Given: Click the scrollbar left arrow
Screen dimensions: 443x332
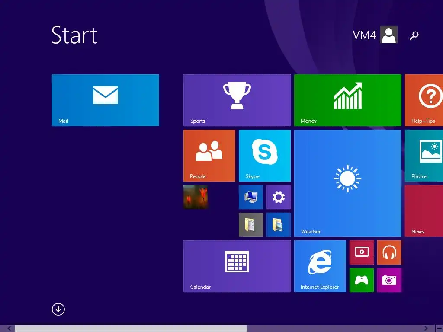Looking at the screenshot, I should pyautogui.click(x=9, y=329).
